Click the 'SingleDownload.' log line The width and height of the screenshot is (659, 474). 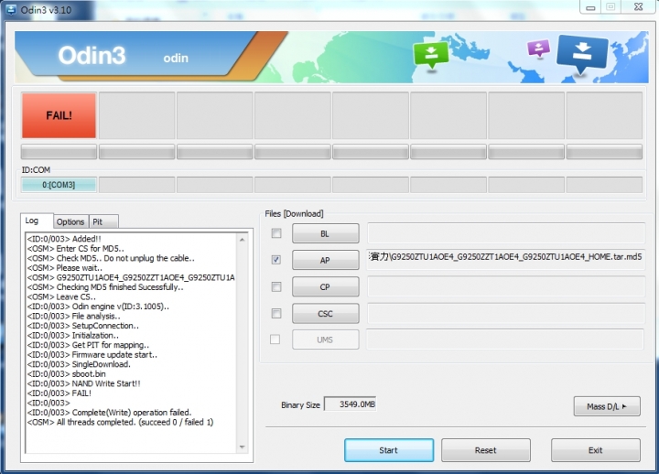click(x=79, y=364)
